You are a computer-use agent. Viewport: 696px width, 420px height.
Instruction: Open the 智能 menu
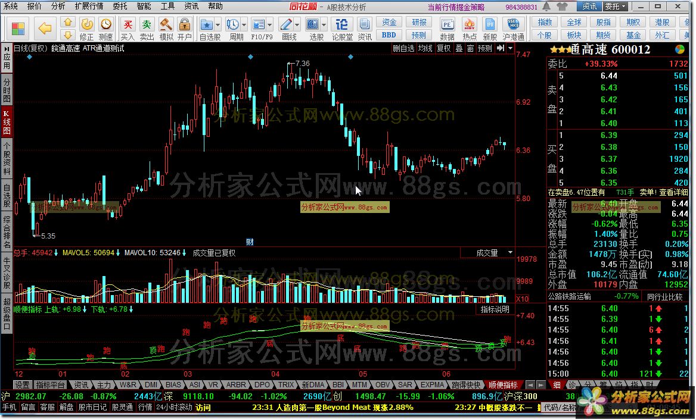[x=144, y=6]
